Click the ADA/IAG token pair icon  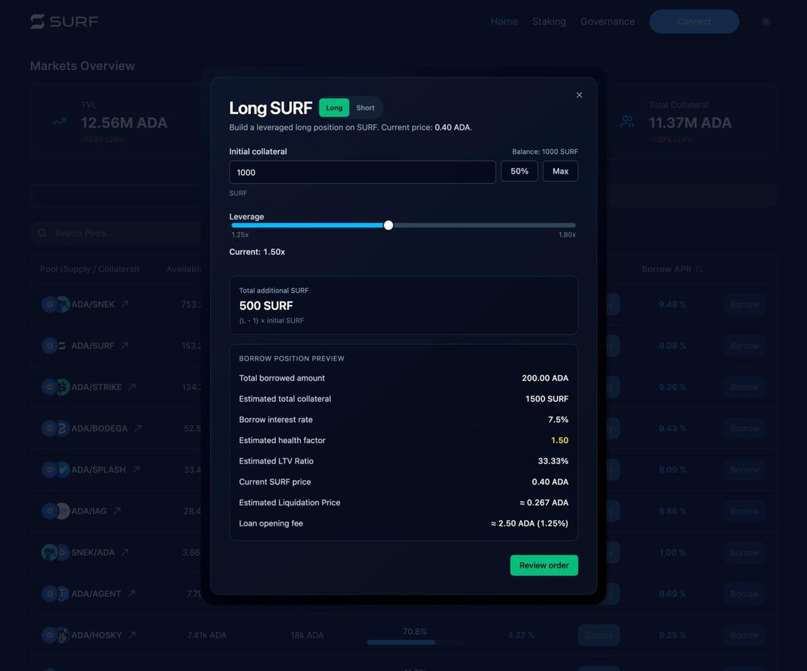pos(55,511)
